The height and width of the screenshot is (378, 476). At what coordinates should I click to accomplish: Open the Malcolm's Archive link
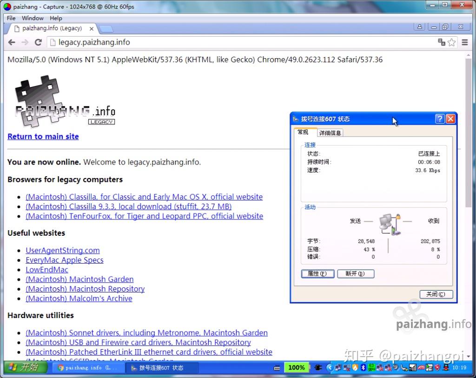coord(79,298)
